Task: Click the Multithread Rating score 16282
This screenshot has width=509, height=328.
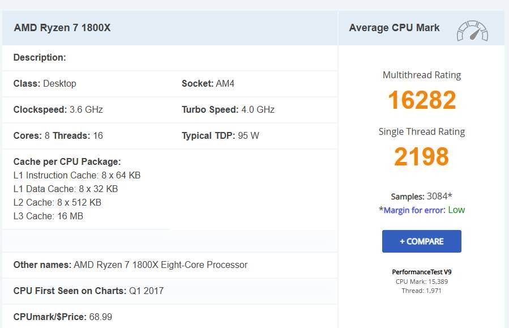Action: [x=422, y=100]
